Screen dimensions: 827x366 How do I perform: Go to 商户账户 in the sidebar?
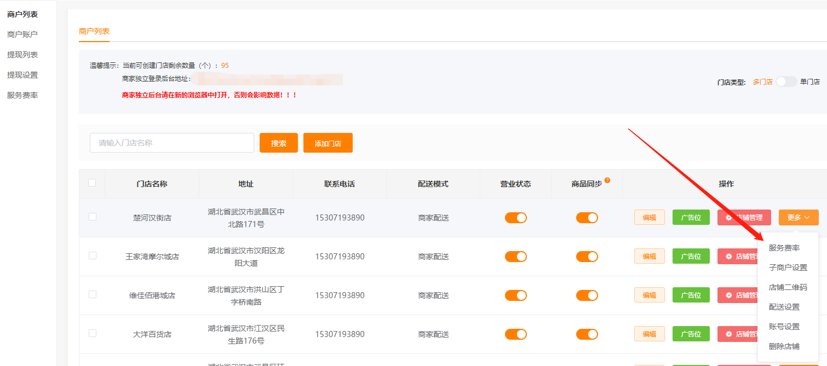22,34
